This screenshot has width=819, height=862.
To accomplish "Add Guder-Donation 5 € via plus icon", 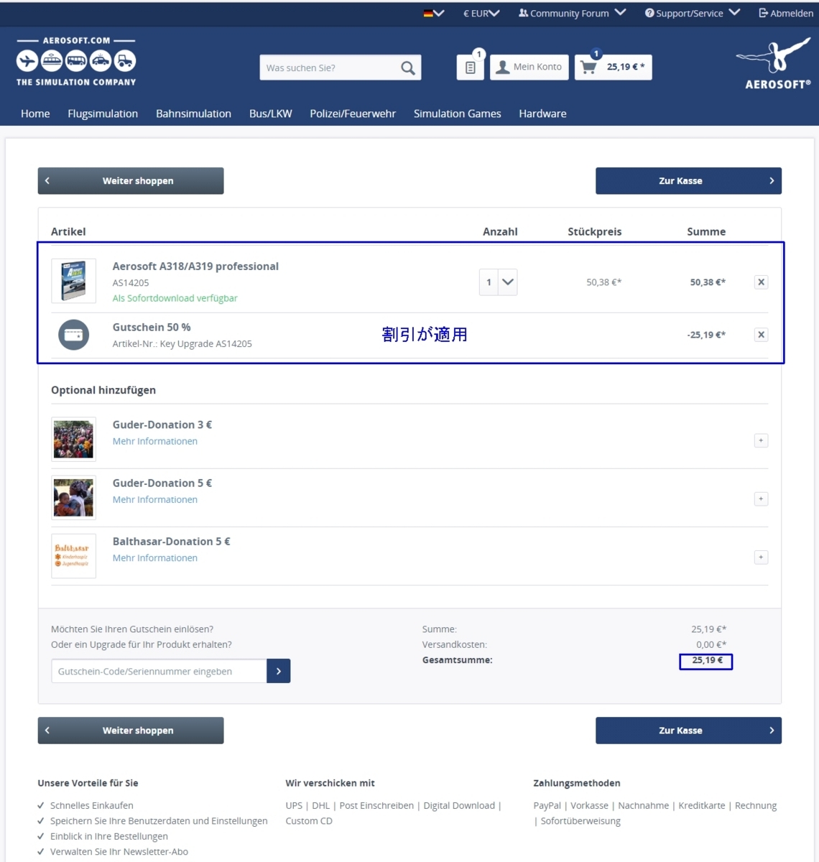I will [x=761, y=499].
